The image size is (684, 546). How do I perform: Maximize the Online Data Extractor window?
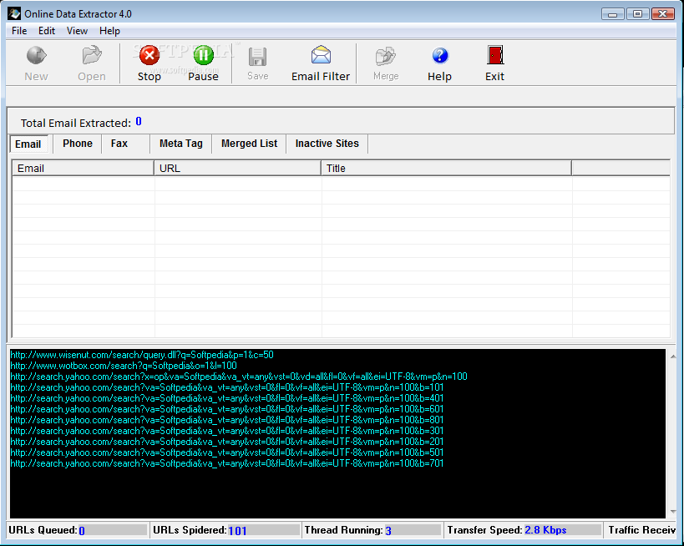[x=637, y=14]
